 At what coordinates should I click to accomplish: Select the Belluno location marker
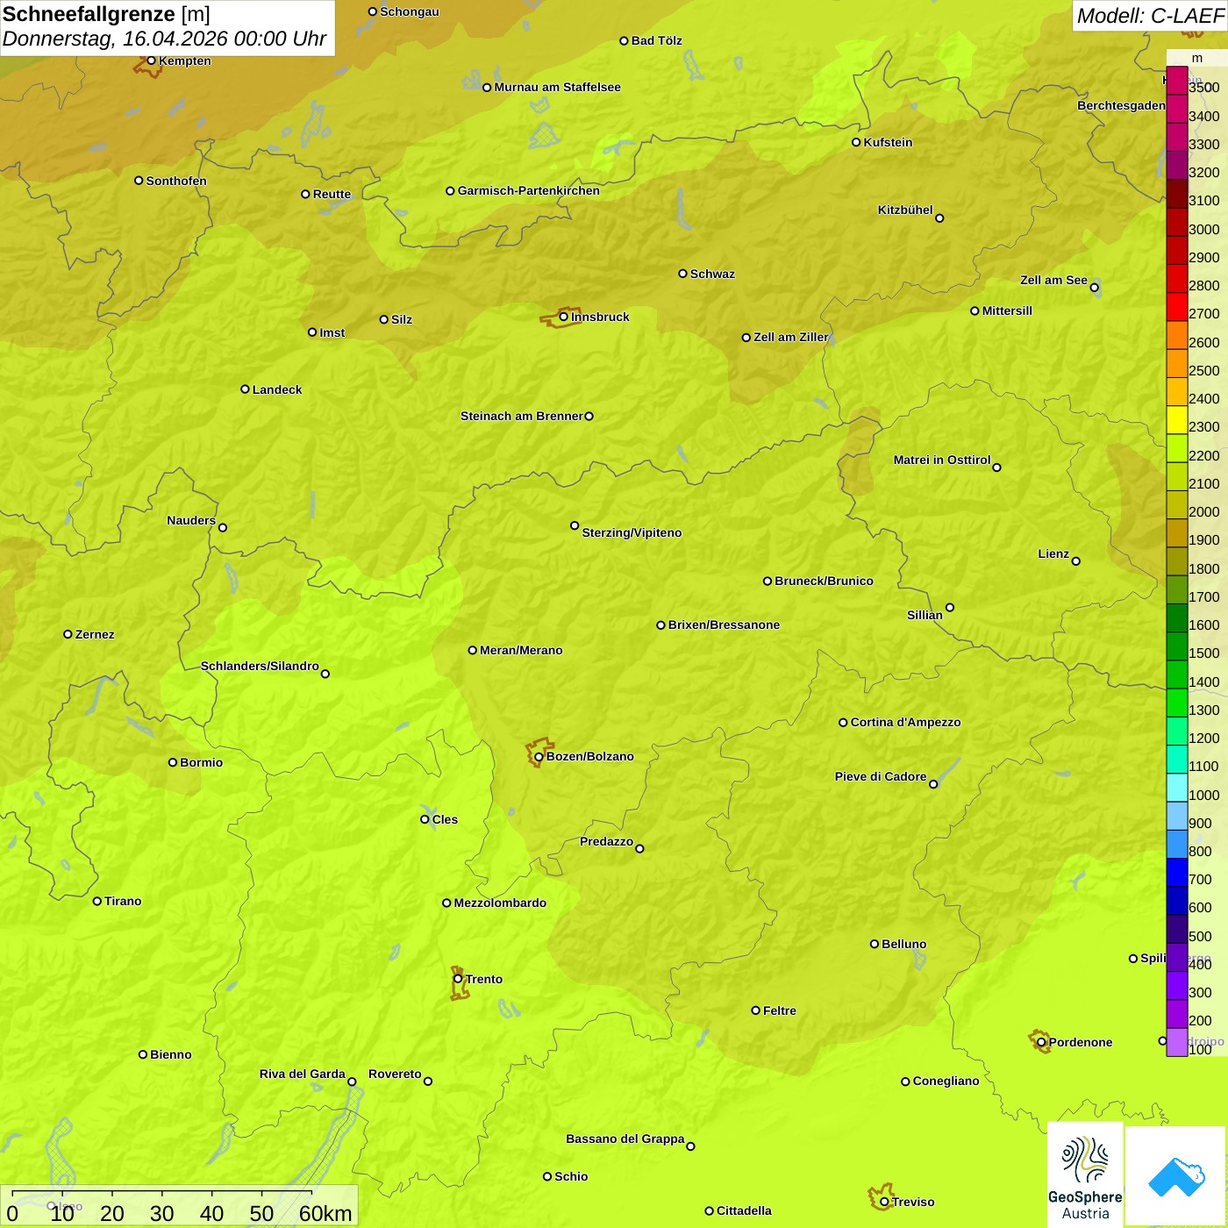pyautogui.click(x=874, y=944)
